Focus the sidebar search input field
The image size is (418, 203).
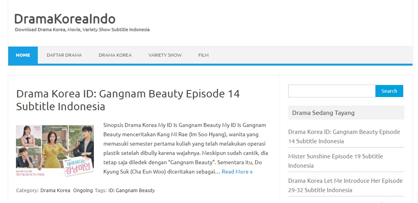[332, 91]
